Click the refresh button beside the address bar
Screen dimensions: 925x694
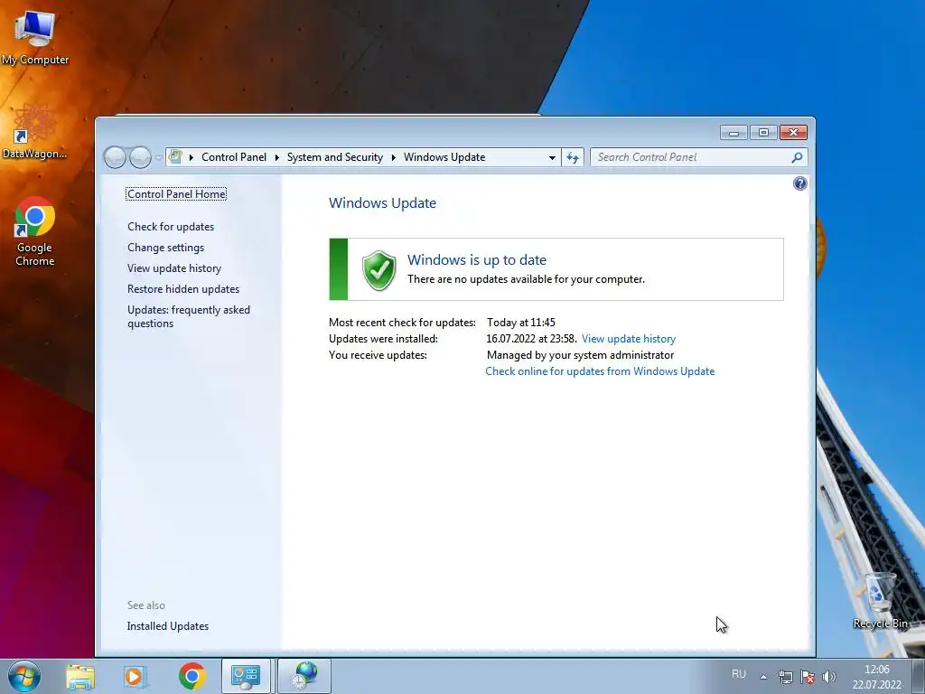pos(572,157)
